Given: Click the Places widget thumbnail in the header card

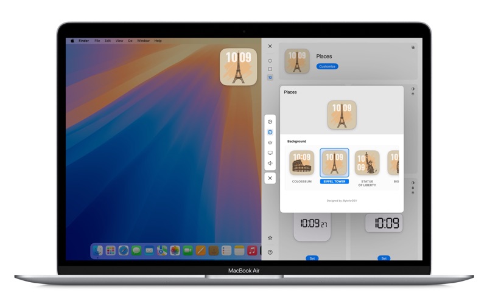Looking at the screenshot, I should point(297,61).
